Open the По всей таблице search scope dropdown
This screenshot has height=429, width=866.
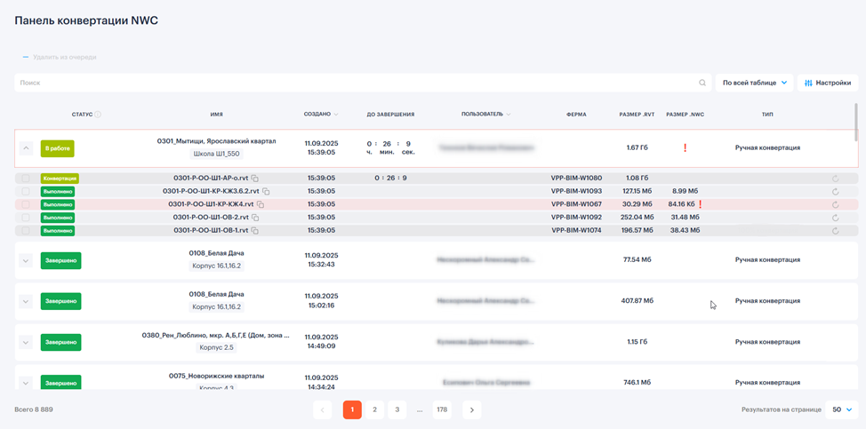coord(754,83)
